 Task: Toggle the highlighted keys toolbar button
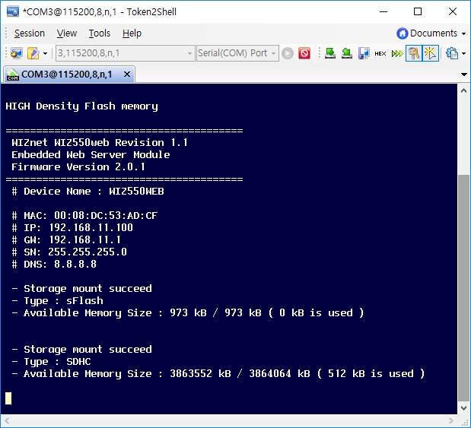coord(414,53)
